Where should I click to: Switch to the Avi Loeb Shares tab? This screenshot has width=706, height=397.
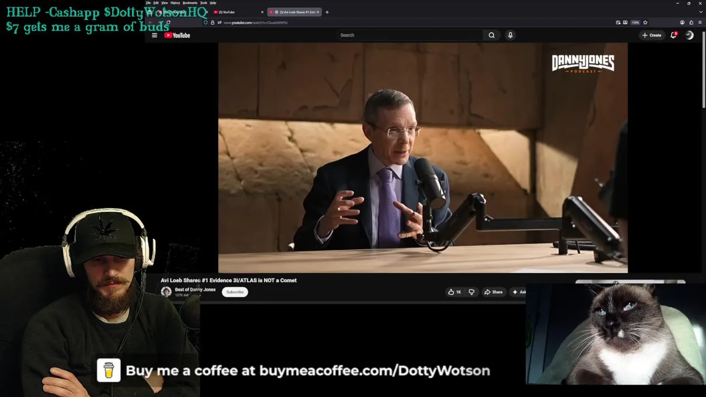tap(294, 12)
